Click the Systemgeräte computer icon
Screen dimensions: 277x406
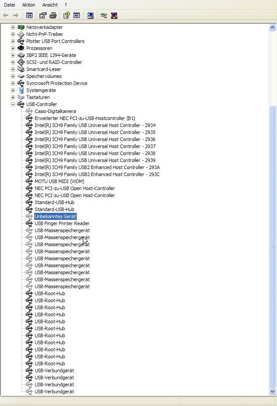point(21,90)
